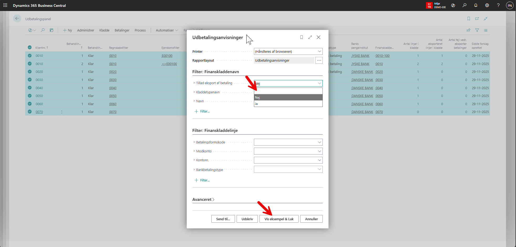
Task: Open the search magnifier in the top bar
Action: click(x=464, y=5)
